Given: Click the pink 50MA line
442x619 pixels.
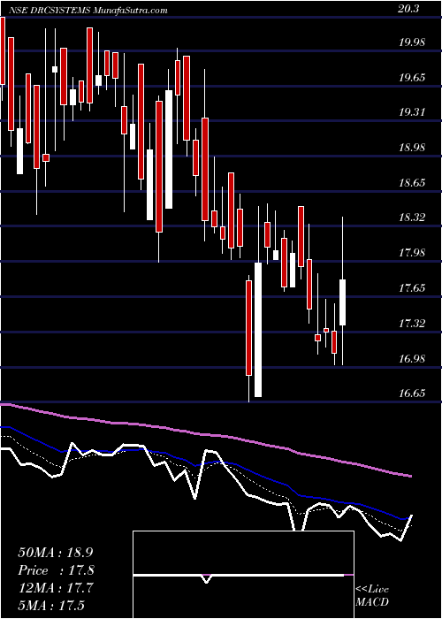Looking at the screenshot, I should pyautogui.click(x=205, y=434).
